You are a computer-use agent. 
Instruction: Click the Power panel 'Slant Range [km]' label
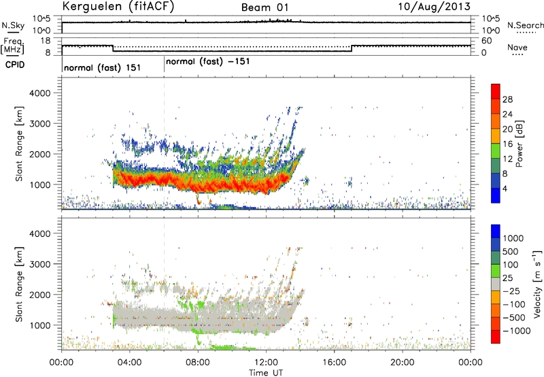(x=19, y=144)
